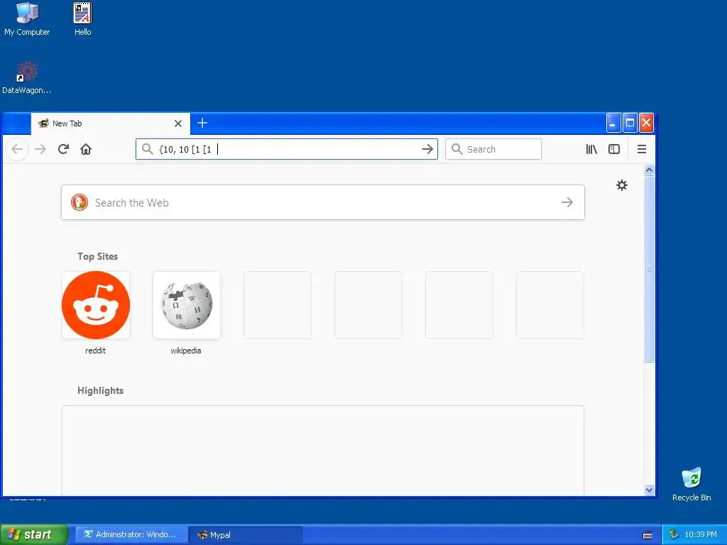Select the DataWagon shortcut on the desktop
Viewport: 727px width, 545px height.
(x=27, y=78)
